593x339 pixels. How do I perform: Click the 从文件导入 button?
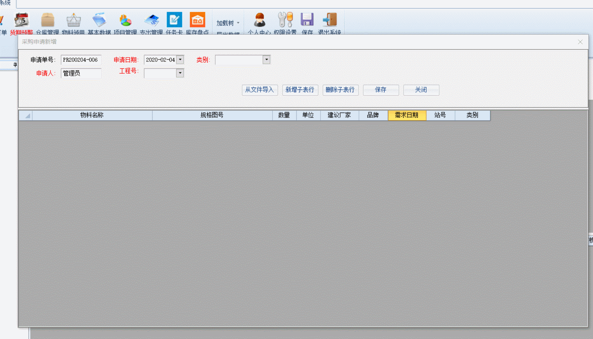pos(260,90)
